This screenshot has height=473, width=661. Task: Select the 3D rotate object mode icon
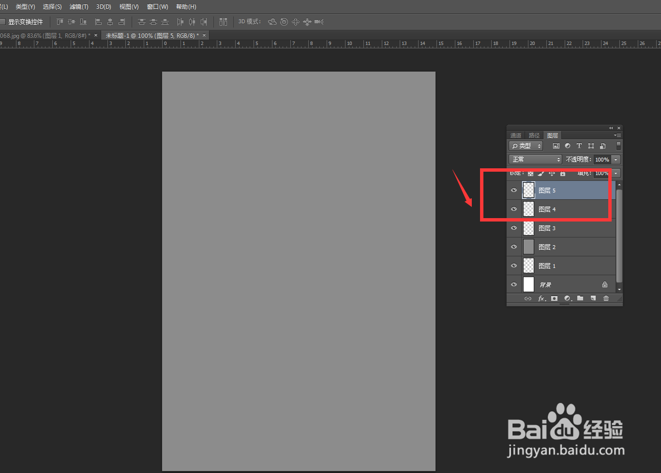pyautogui.click(x=272, y=22)
